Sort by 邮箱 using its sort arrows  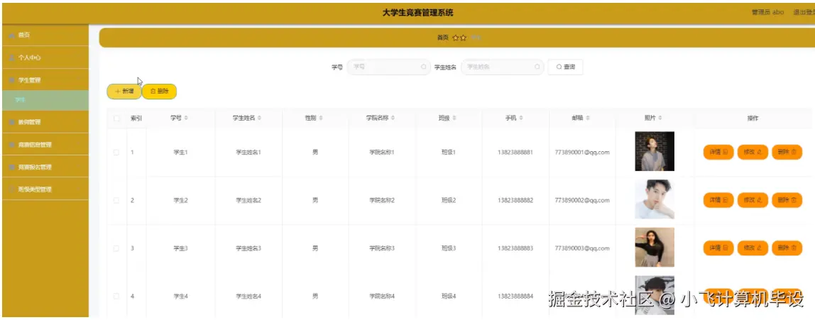(x=588, y=118)
